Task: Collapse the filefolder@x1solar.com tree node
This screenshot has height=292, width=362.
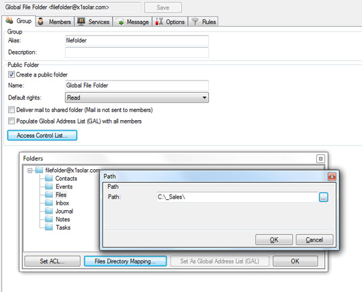Action: pos(30,171)
